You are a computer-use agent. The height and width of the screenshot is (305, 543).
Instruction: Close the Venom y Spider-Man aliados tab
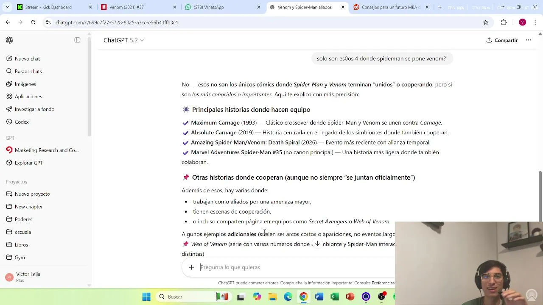[x=343, y=7]
